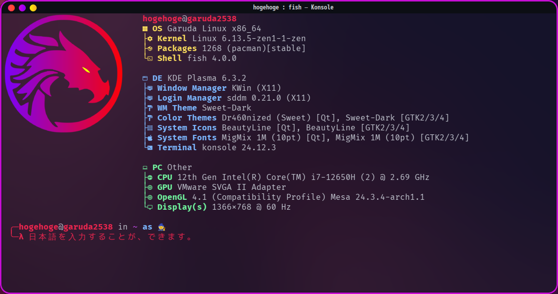This screenshot has width=558, height=294.
Task: Click the Window Manager monitor icon
Action: click(150, 88)
